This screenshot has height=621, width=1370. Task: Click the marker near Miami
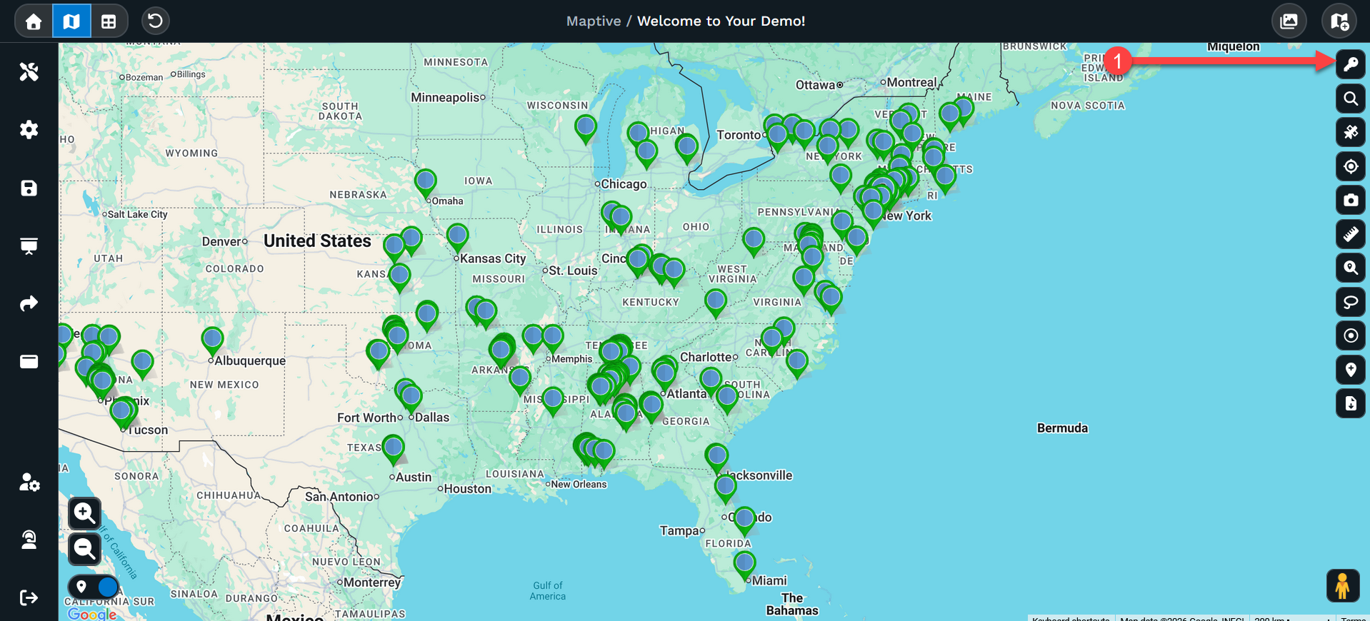(x=744, y=565)
